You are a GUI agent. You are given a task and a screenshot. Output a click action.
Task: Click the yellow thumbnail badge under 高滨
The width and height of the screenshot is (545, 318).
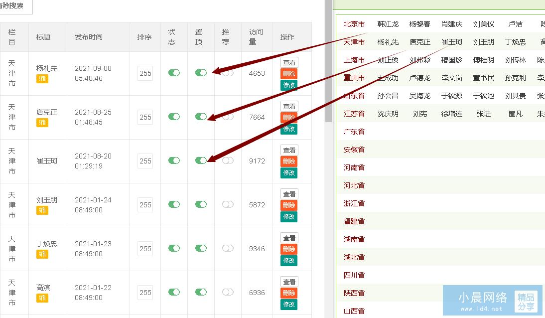click(x=42, y=298)
